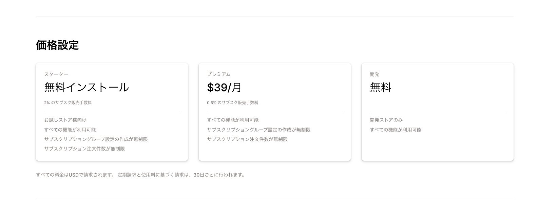The width and height of the screenshot is (556, 205).
Task: Select サブスクリプション注文件数が無制限 in the スターター card
Action: (84, 149)
